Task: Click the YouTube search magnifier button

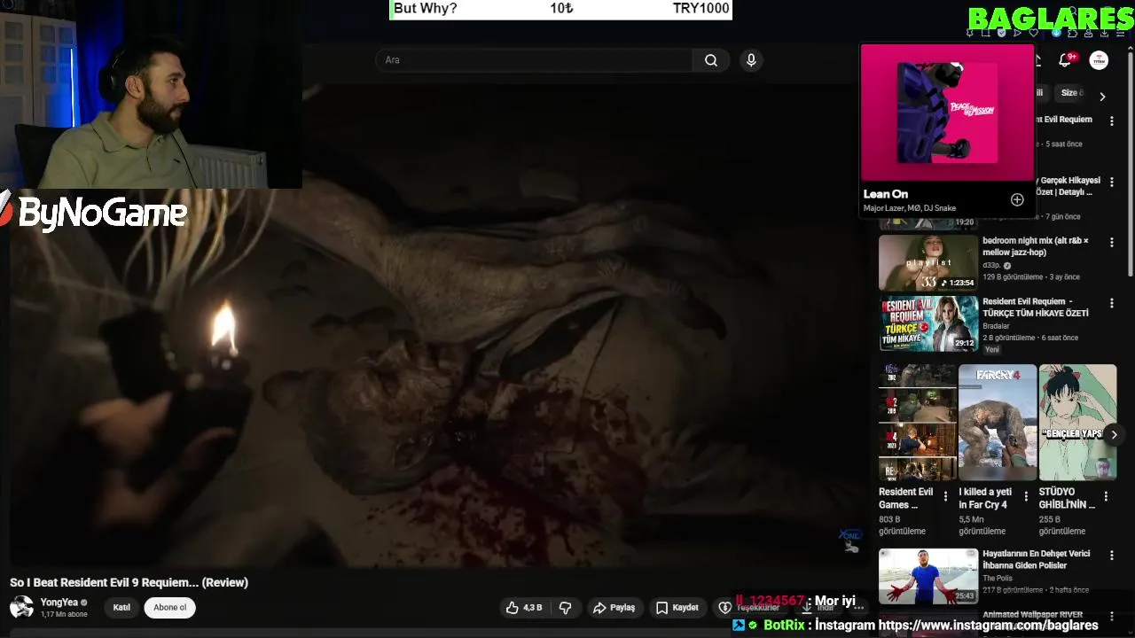Action: click(710, 60)
